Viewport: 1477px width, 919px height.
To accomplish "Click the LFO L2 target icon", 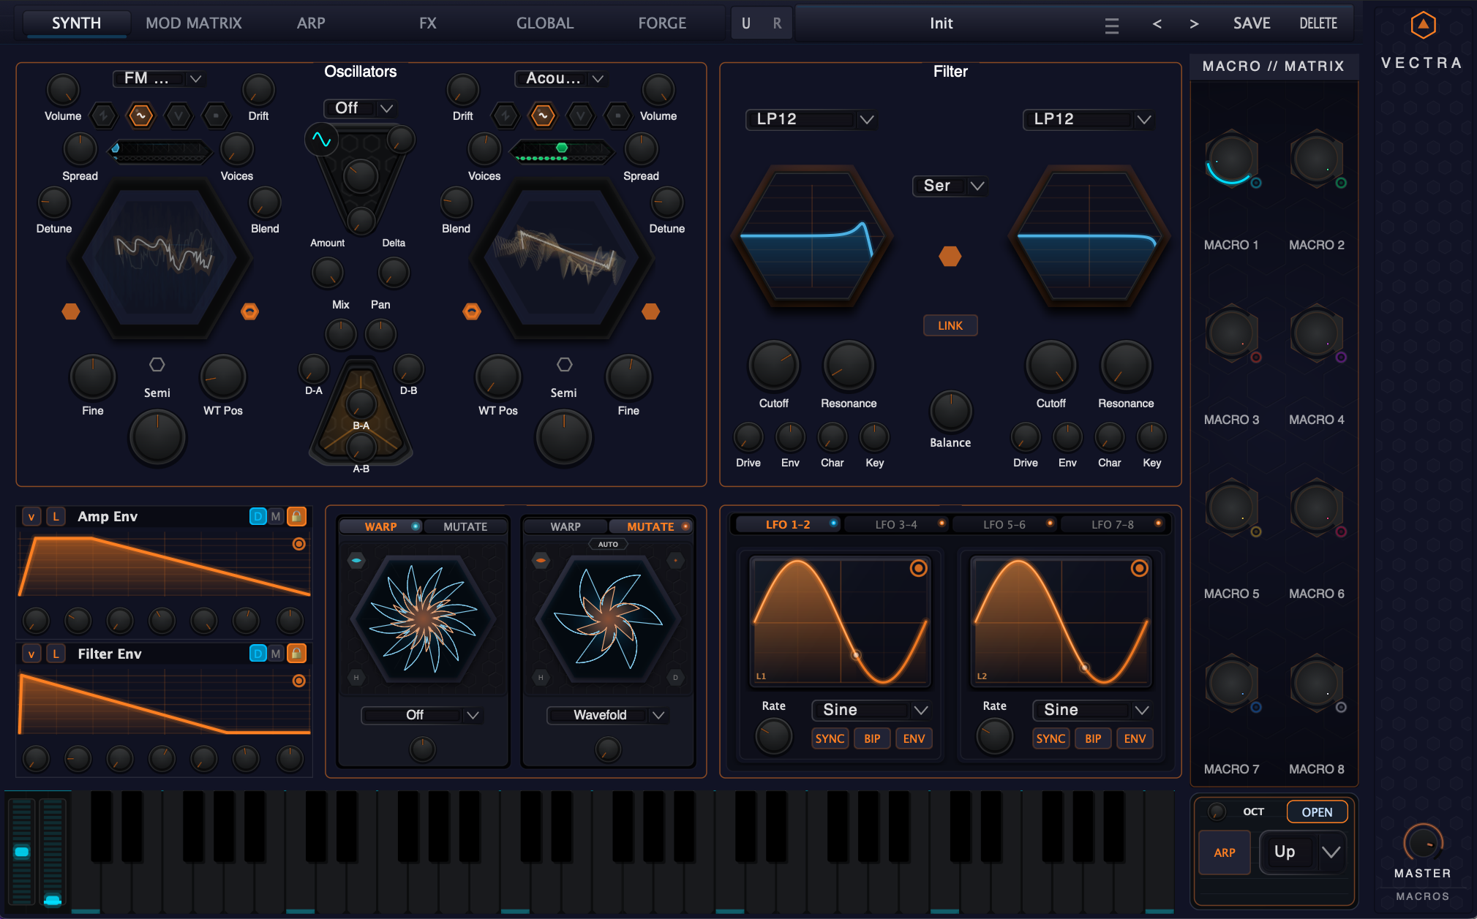I will click(1139, 568).
